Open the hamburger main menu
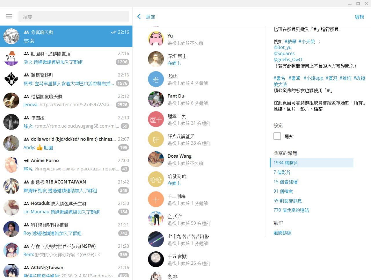The height and width of the screenshot is (280, 371). click(x=9, y=16)
